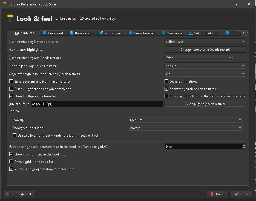
Task: Open User interface layout dropdown showing Wide
Action: click(x=199, y=58)
